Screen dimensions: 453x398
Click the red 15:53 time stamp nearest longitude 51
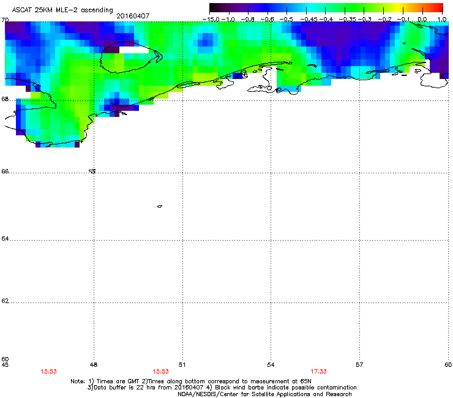click(x=160, y=372)
